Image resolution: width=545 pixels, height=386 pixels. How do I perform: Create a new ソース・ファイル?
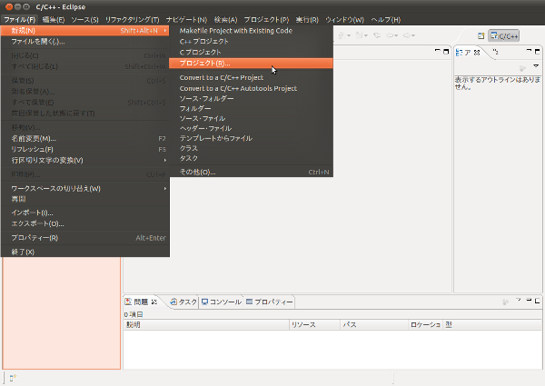pos(251,118)
